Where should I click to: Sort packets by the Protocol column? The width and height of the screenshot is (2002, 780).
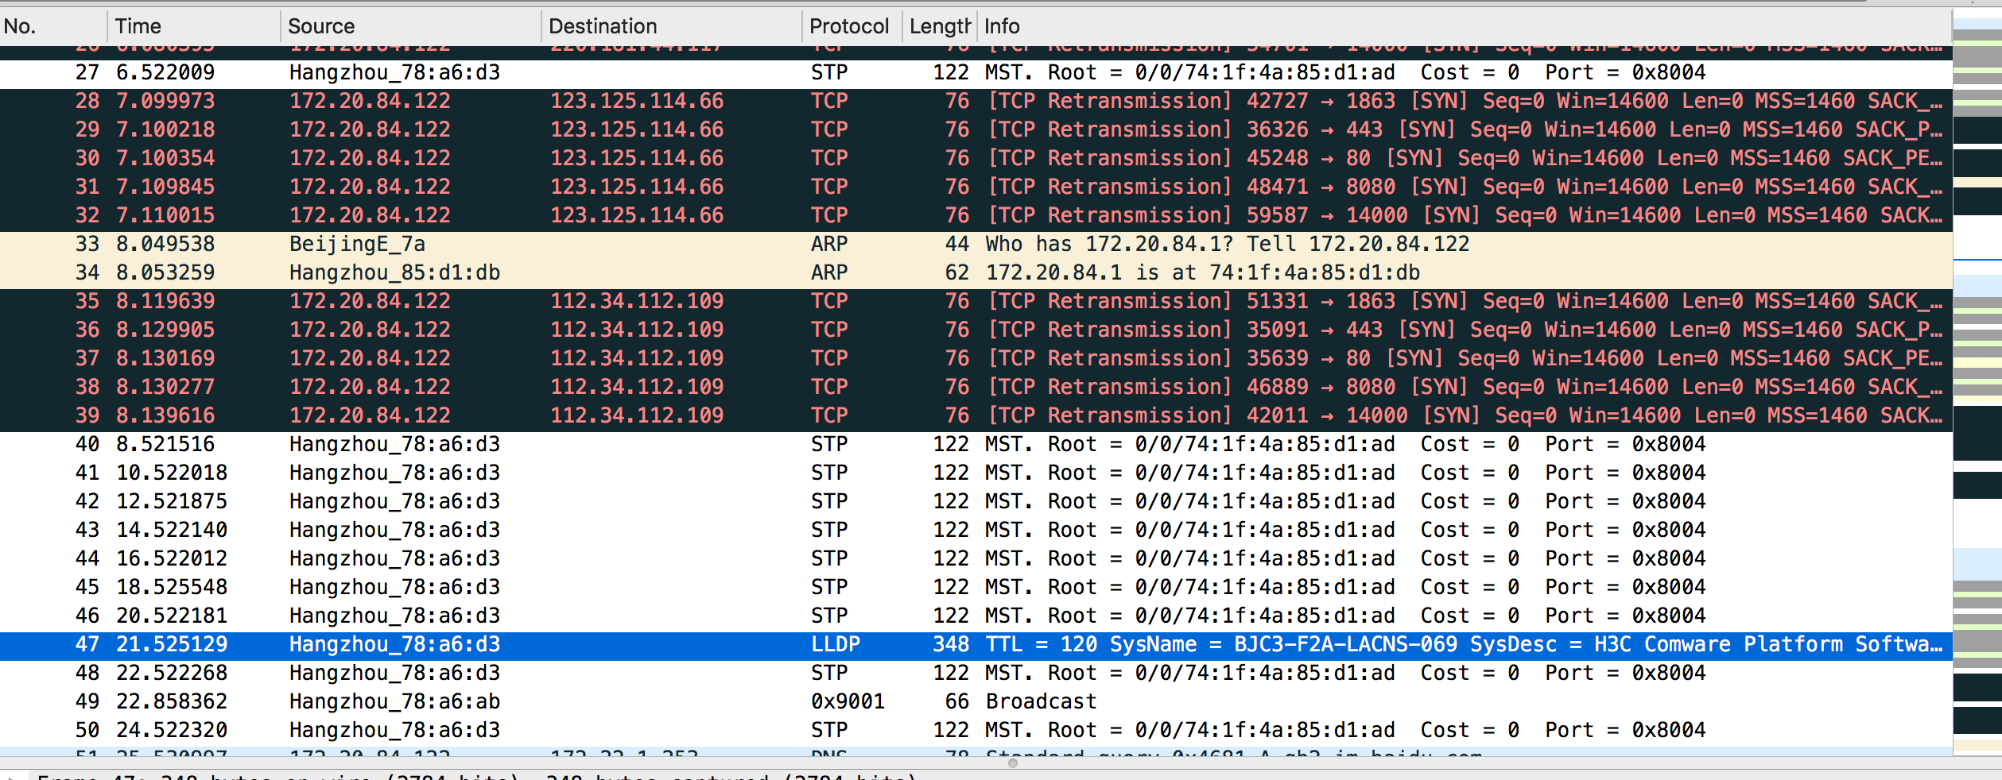click(849, 25)
